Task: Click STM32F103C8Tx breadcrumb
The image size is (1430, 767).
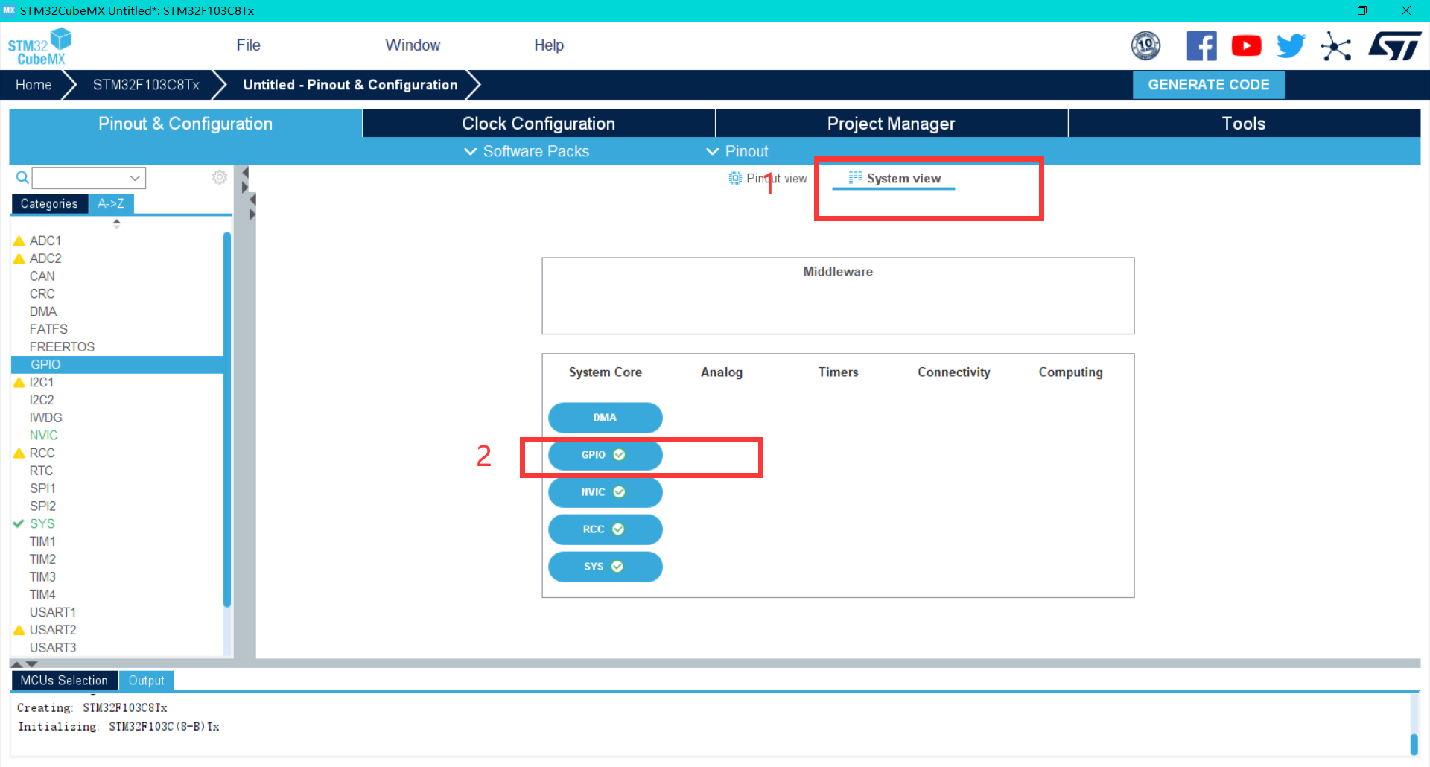Action: pos(146,85)
